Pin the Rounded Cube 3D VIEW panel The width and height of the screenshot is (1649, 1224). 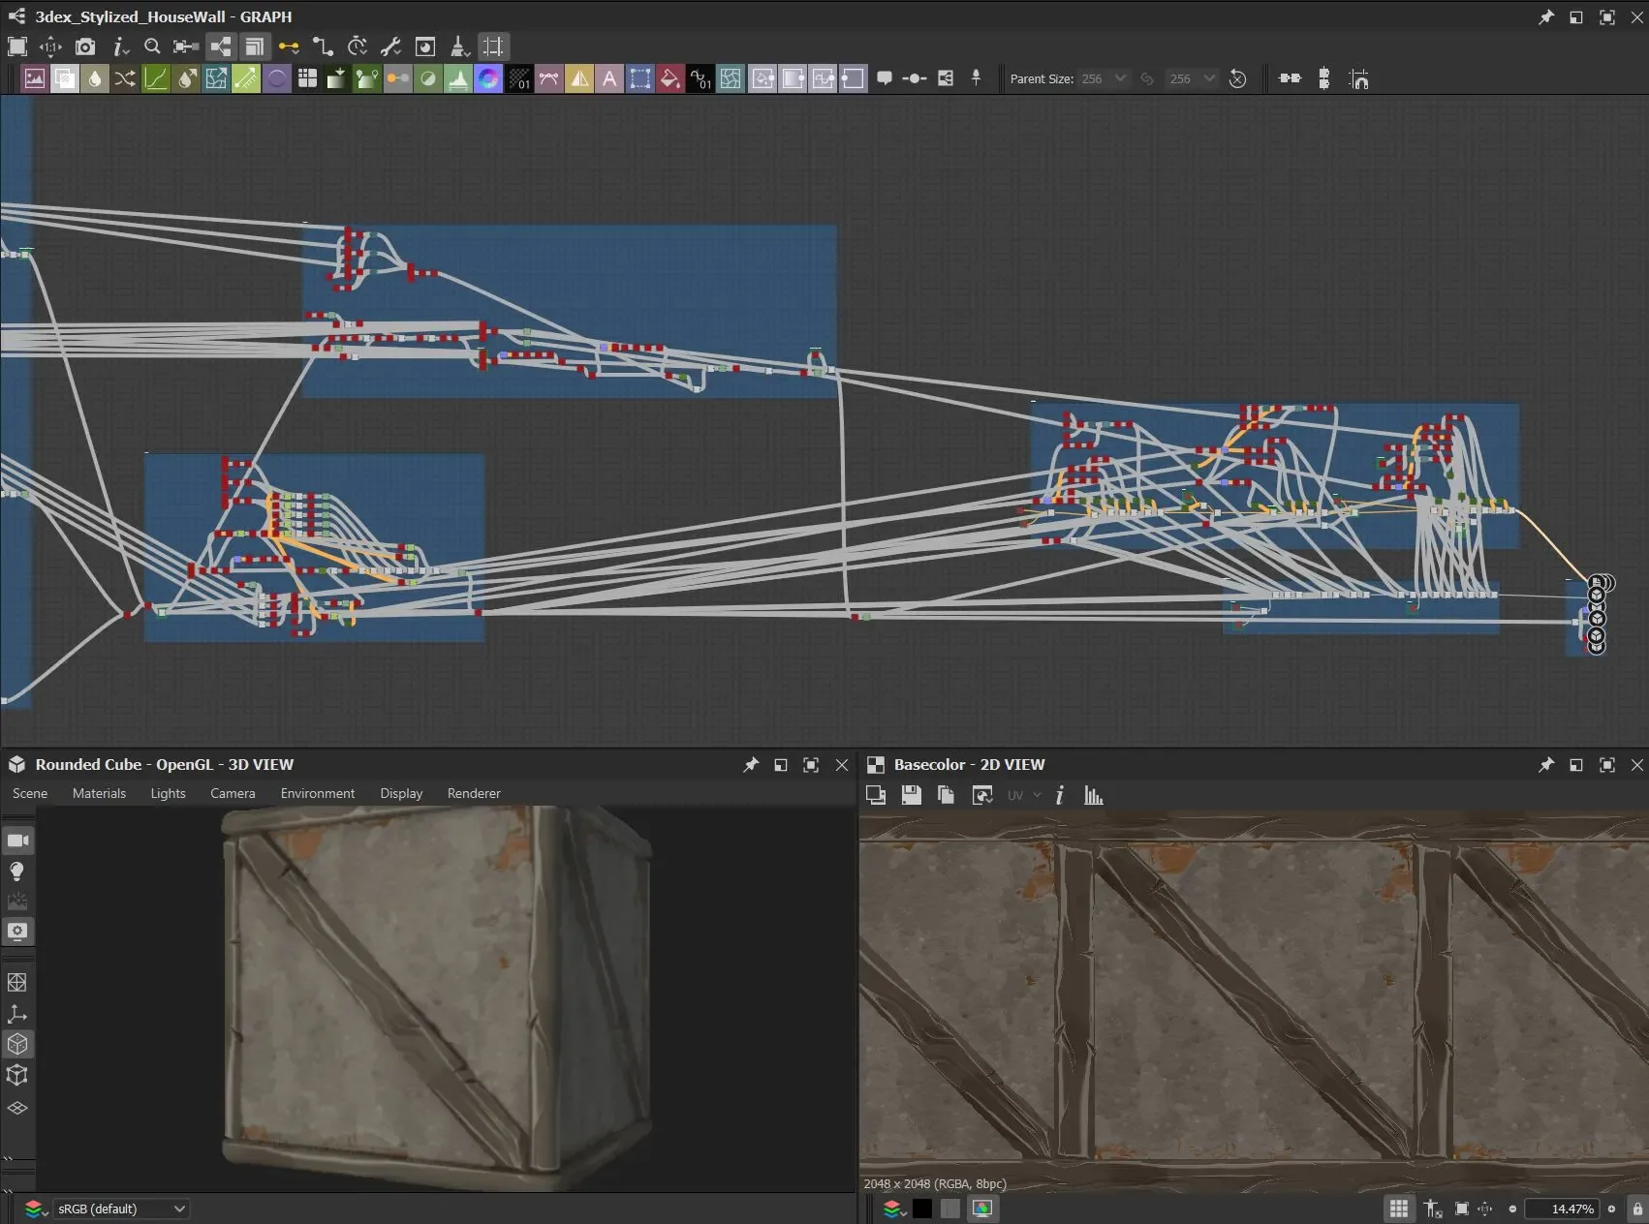tap(751, 764)
